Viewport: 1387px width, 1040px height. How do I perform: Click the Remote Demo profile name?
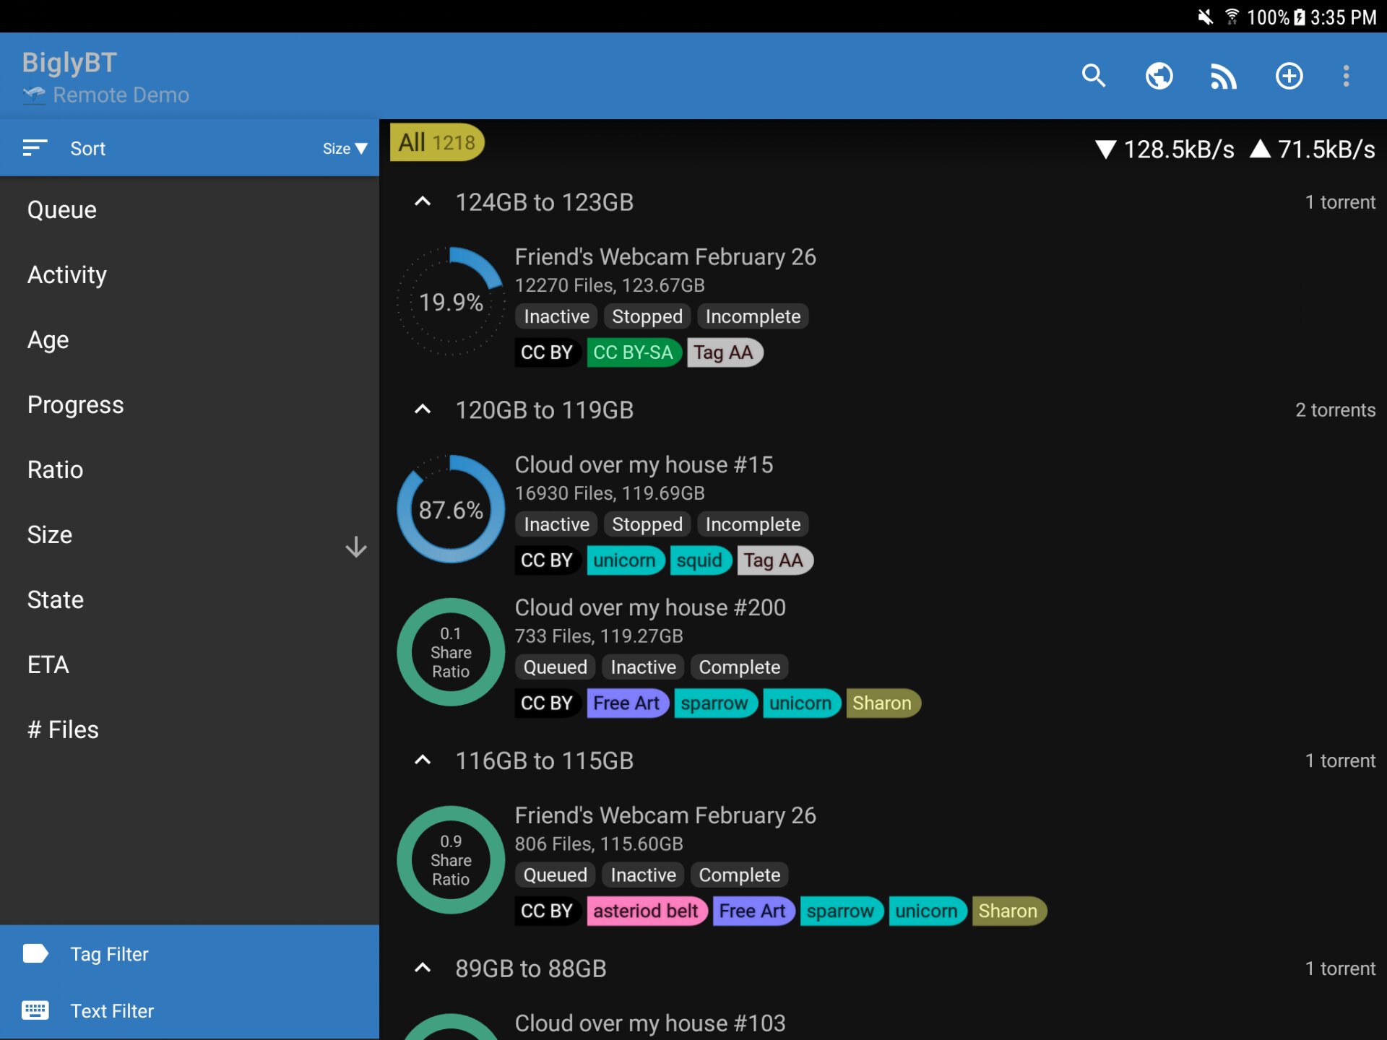(121, 95)
